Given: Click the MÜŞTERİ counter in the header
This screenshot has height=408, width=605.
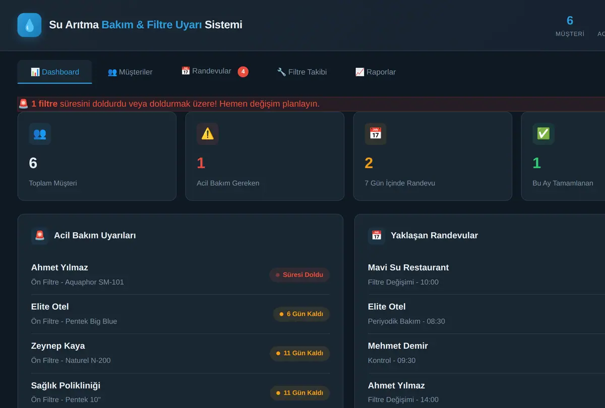Looking at the screenshot, I should [x=570, y=26].
